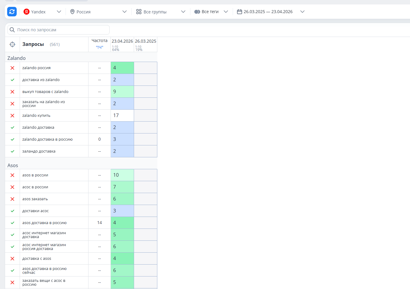This screenshot has height=289, width=410.
Task: Click the red cross for zalando купить
Action: [13, 116]
